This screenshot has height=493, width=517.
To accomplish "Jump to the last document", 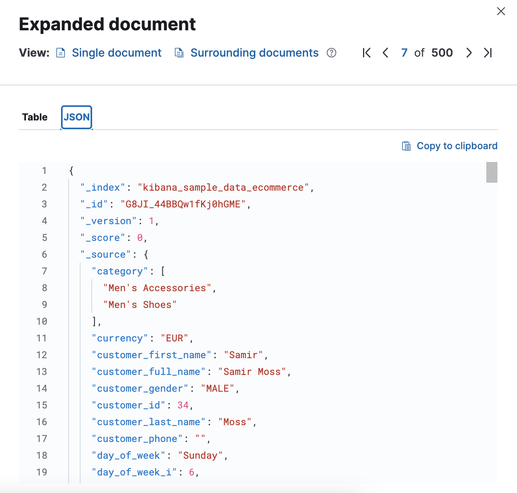I will point(487,53).
